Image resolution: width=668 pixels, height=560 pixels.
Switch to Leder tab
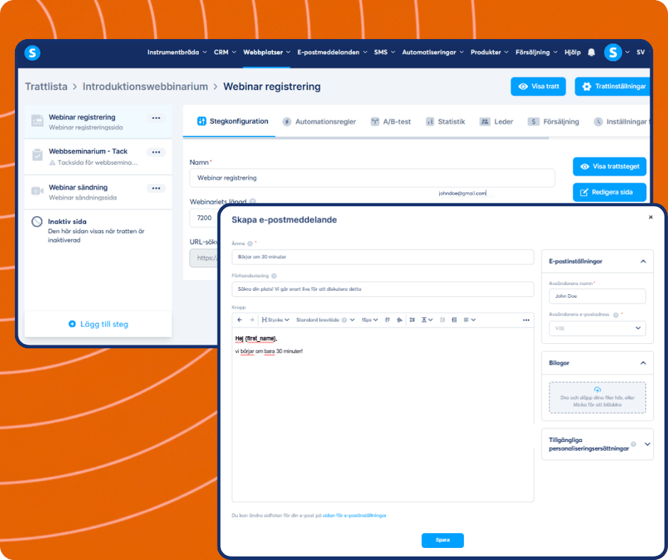(496, 122)
